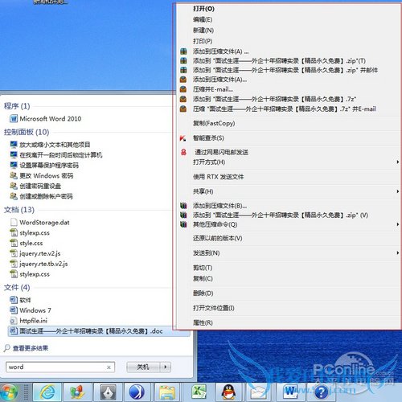Click the 文档 (13) category header
The width and height of the screenshot is (402, 402).
coord(19,210)
